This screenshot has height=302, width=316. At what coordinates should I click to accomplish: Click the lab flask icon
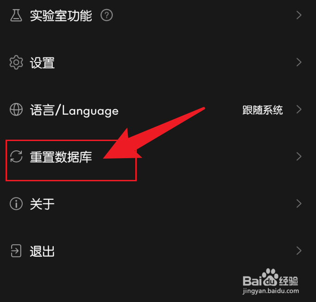coord(16,15)
